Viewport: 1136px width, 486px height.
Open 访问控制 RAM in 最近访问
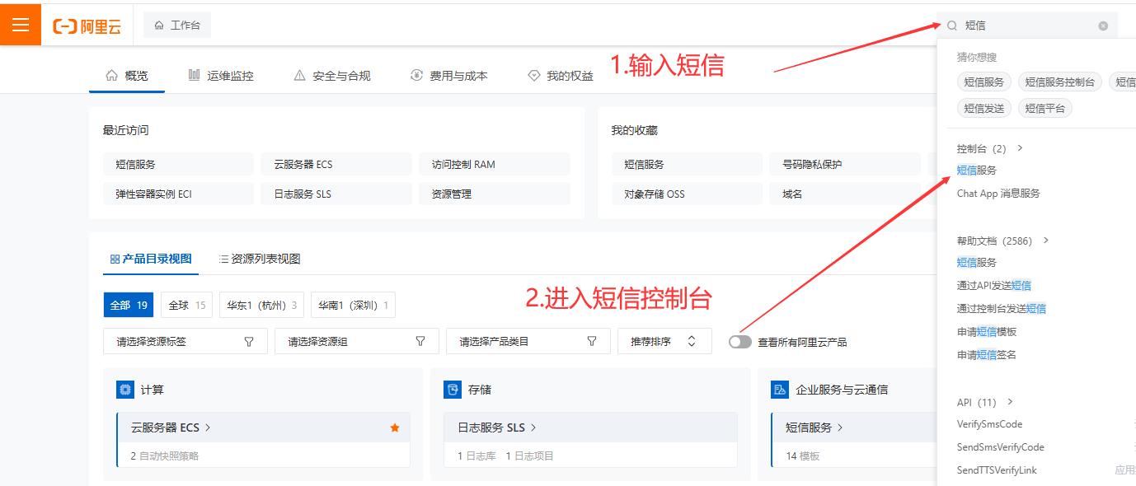coord(495,164)
